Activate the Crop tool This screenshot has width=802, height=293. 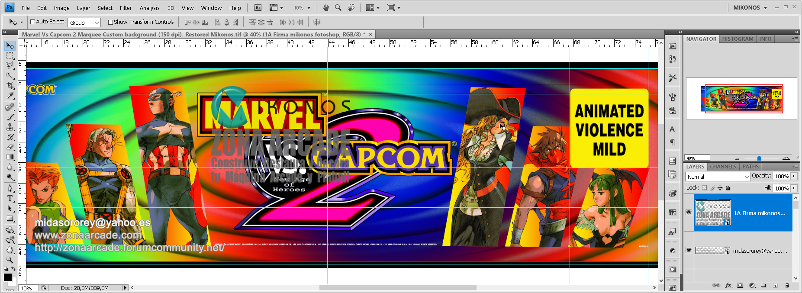coord(10,85)
